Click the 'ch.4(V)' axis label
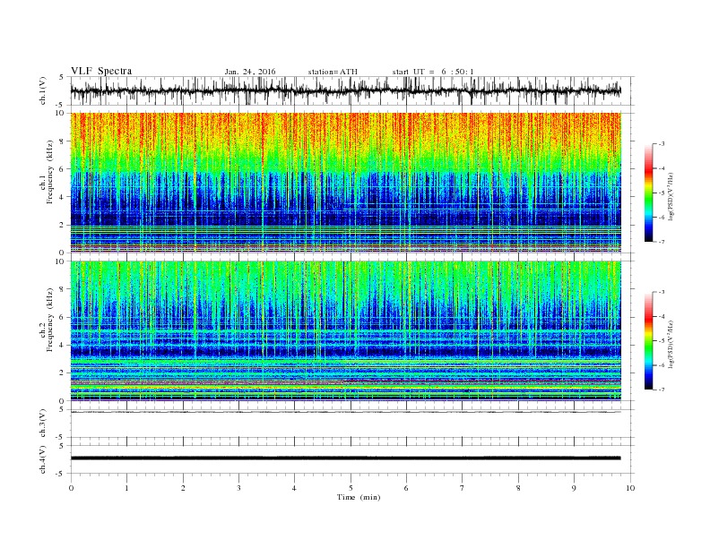 coord(43,459)
